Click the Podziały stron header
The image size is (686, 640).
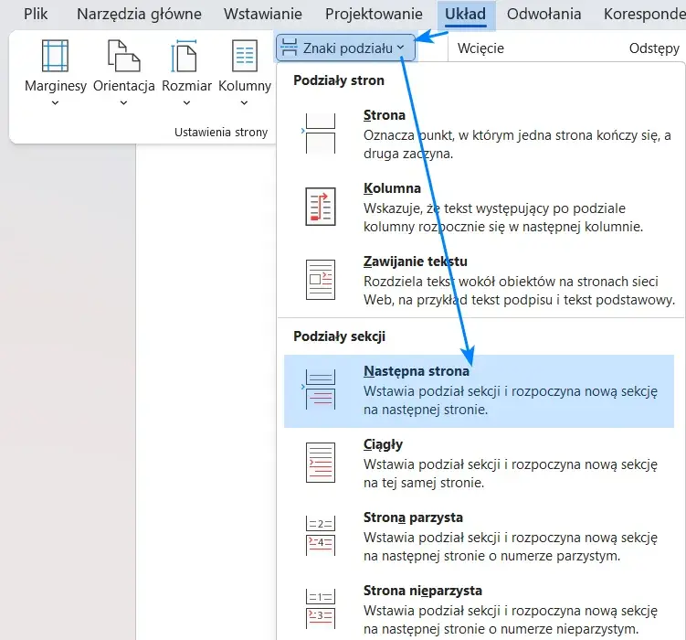pyautogui.click(x=339, y=80)
